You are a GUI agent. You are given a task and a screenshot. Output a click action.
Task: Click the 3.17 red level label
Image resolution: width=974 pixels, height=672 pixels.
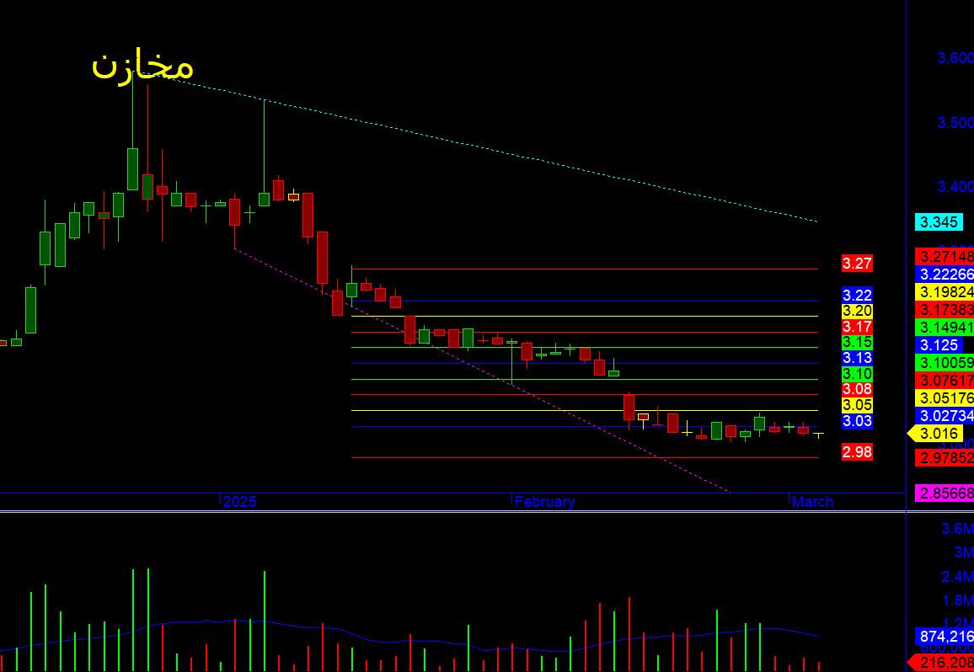pos(857,327)
